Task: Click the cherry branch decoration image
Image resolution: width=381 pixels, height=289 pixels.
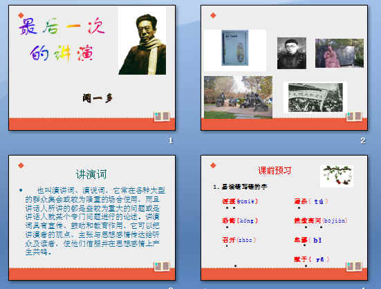Action: [x=337, y=176]
